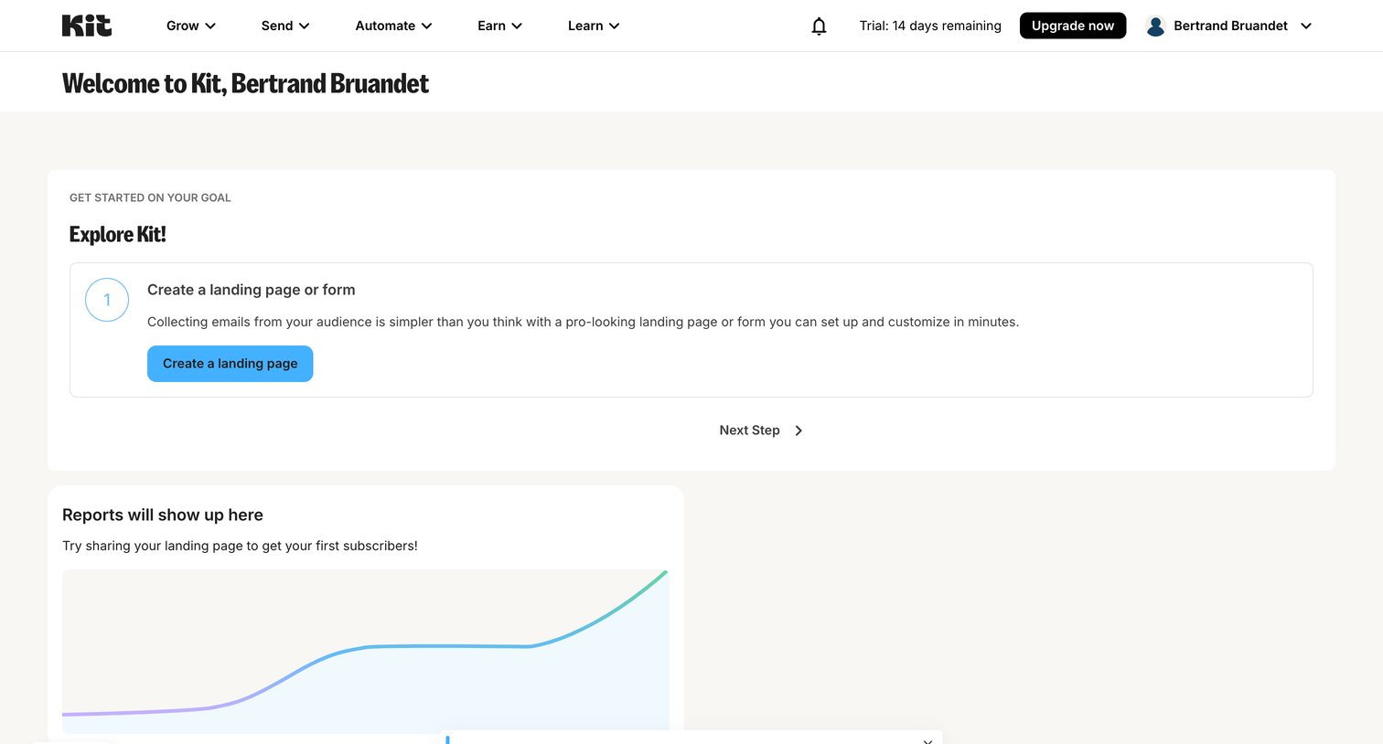The width and height of the screenshot is (1383, 744).
Task: Click the user avatar icon
Action: tap(1155, 26)
